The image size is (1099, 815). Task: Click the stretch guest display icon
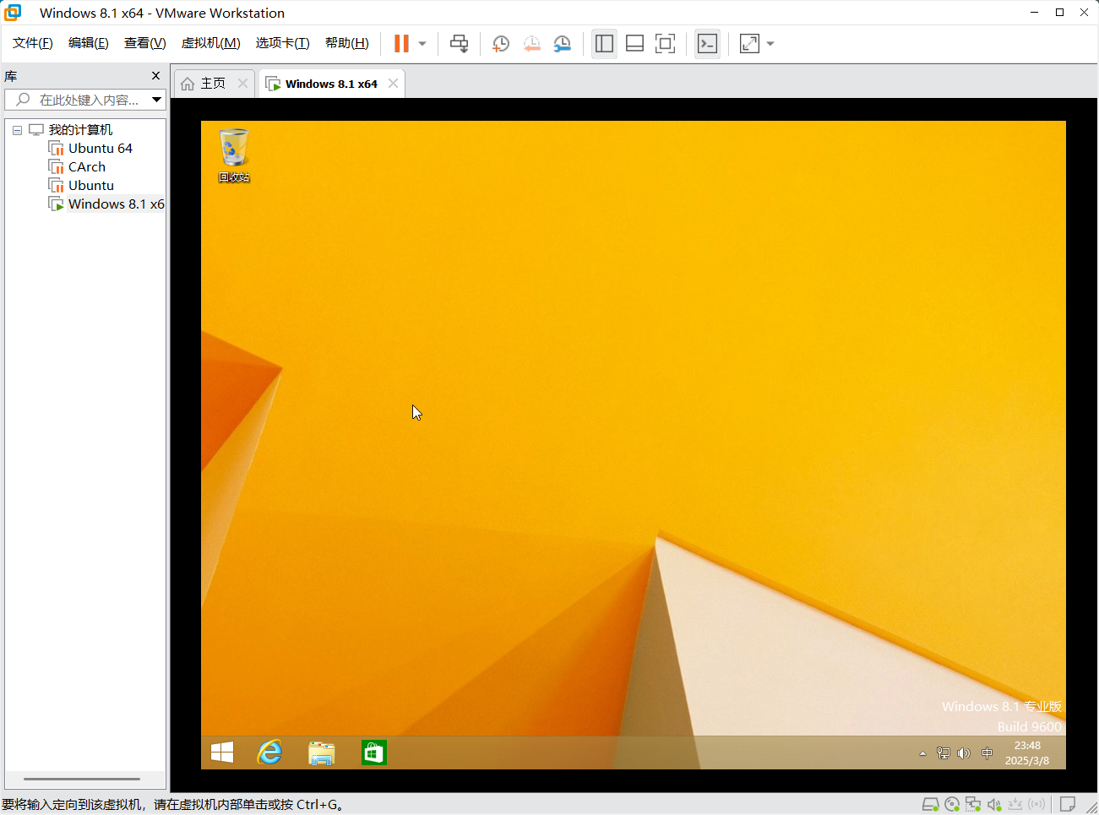pyautogui.click(x=749, y=44)
